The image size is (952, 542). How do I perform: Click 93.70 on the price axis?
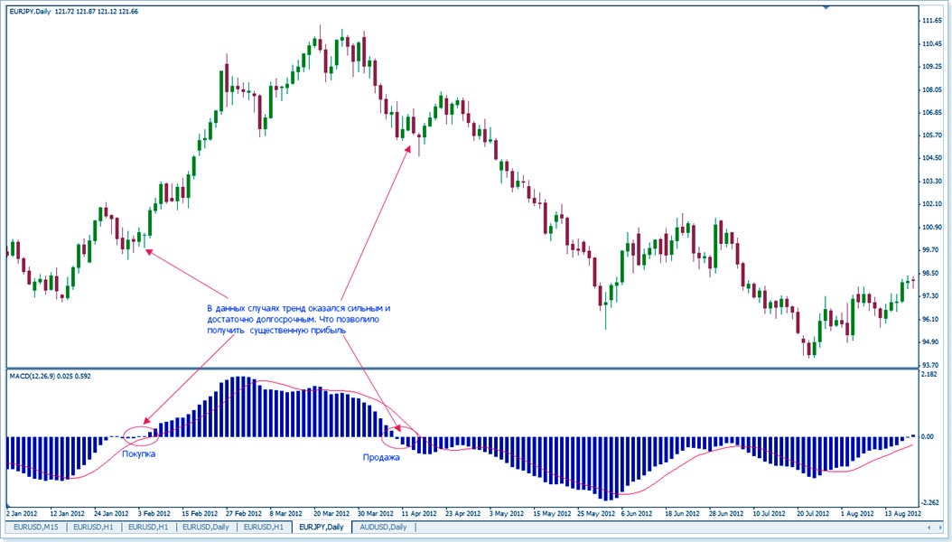click(x=930, y=364)
